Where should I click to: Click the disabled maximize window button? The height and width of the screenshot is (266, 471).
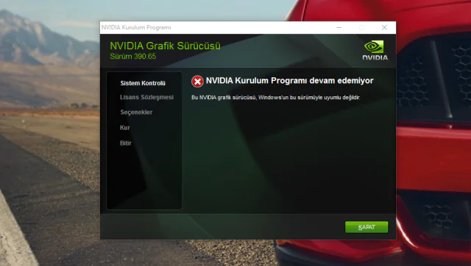(x=361, y=28)
